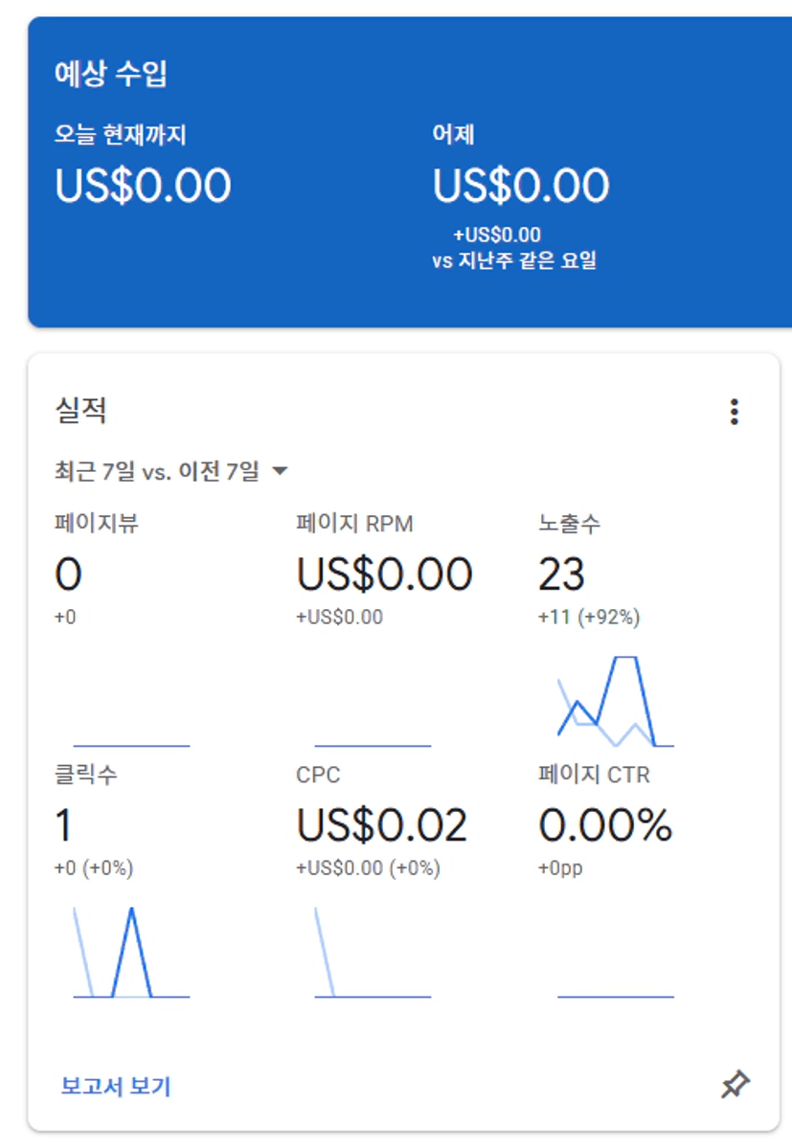Expand the 최근 7일 vs. 이전 7일 dropdown

tap(157, 471)
